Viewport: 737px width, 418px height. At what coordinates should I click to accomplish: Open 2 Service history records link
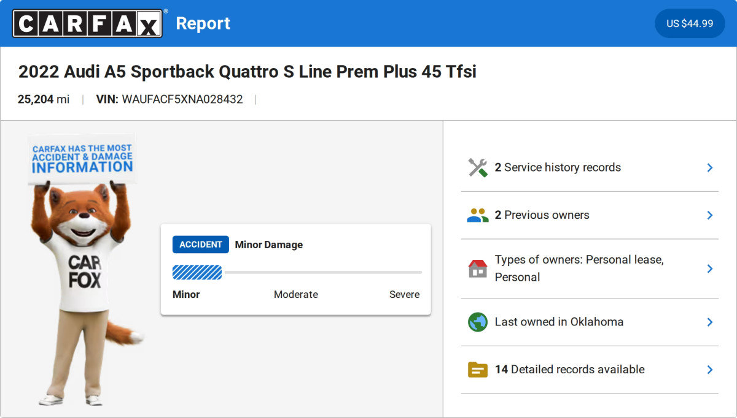558,167
